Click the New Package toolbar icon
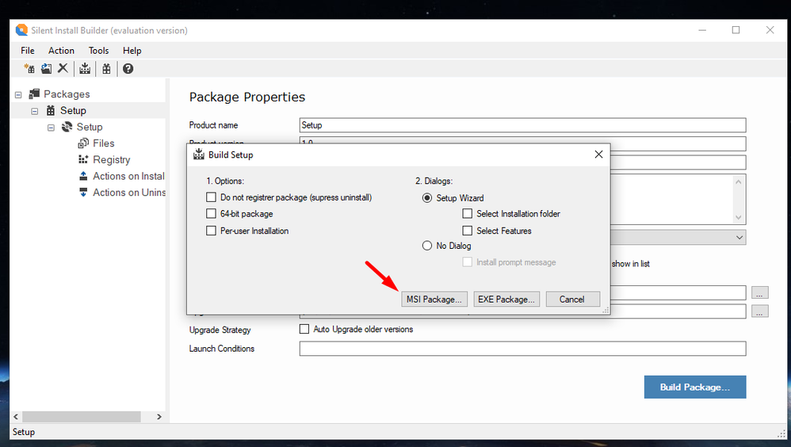The image size is (791, 447). coord(29,69)
